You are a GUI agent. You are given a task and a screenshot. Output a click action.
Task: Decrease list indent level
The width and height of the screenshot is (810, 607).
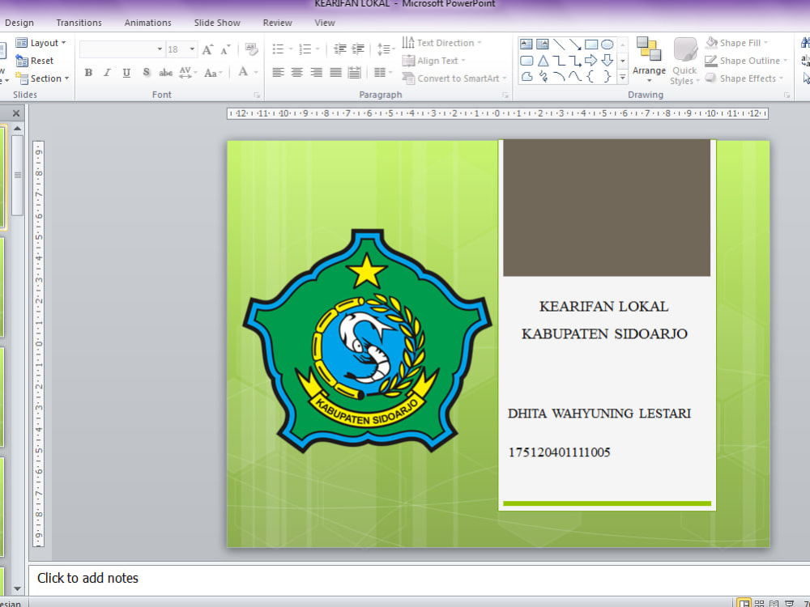(x=339, y=49)
